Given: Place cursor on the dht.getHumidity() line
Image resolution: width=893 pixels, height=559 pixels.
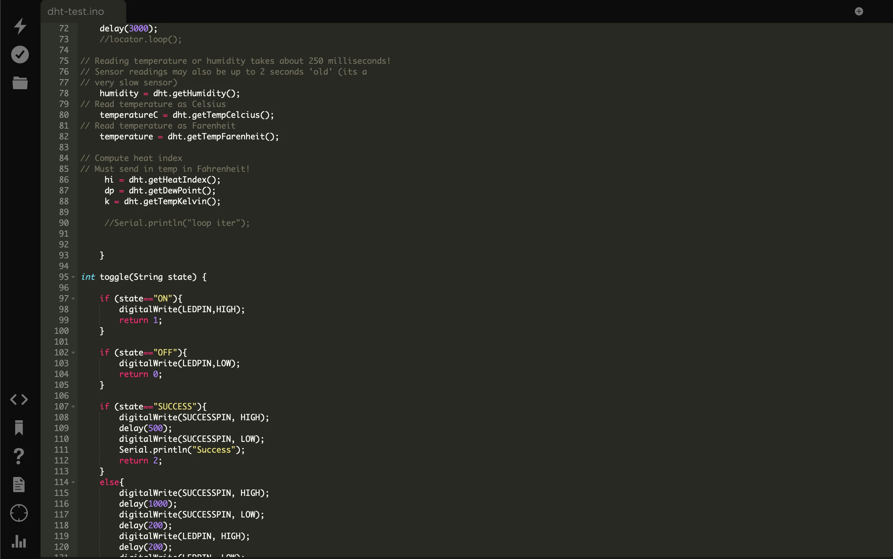Looking at the screenshot, I should (x=170, y=93).
